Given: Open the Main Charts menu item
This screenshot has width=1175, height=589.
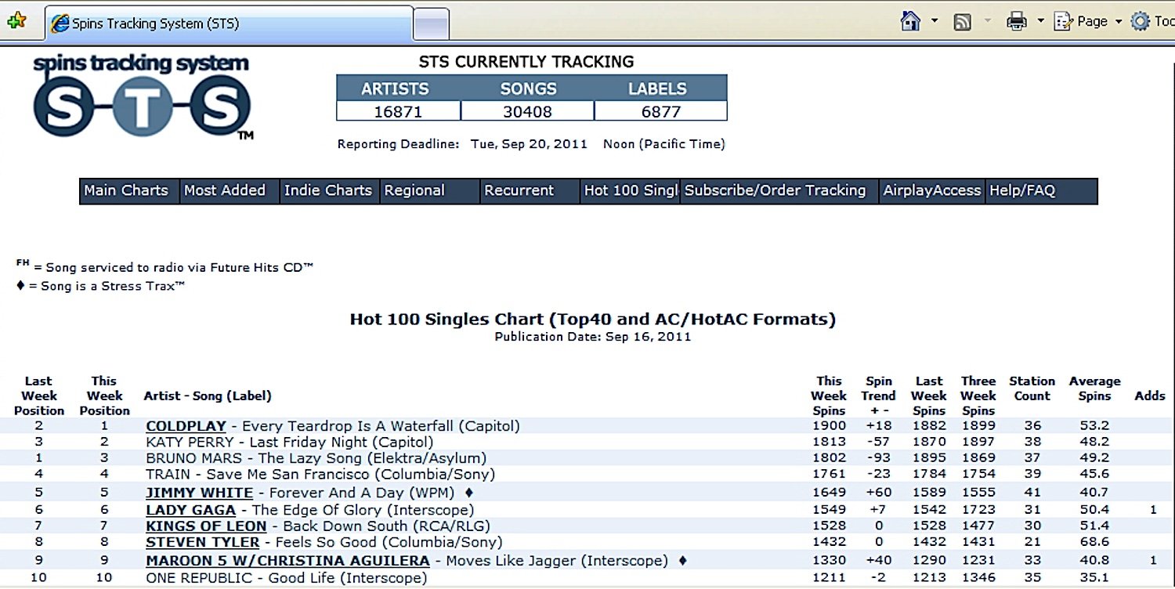Looking at the screenshot, I should coord(126,190).
